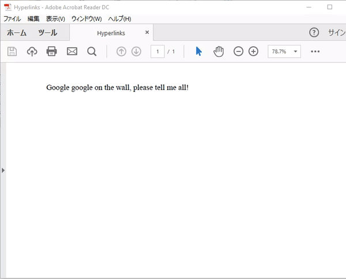Screen dimensions: 346x279
Task: Open more tools ellipsis menu
Action: tap(315, 52)
